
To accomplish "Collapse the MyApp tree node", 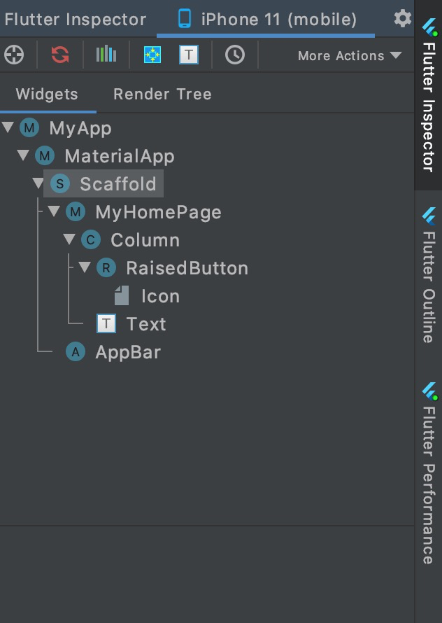I will (8, 128).
